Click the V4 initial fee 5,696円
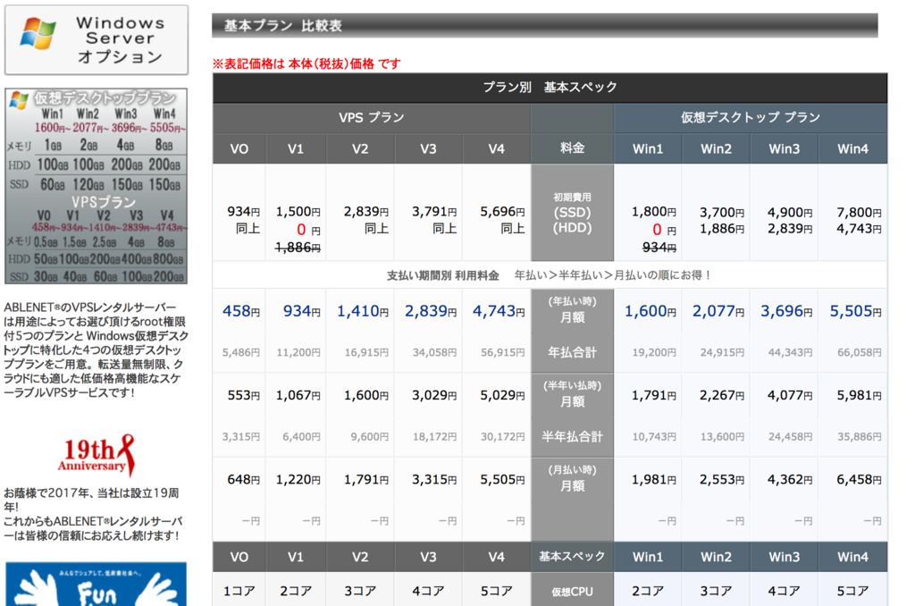Screen dimensions: 915x606 click(502, 212)
